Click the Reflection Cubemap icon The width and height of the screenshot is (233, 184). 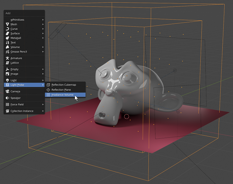pos(48,85)
